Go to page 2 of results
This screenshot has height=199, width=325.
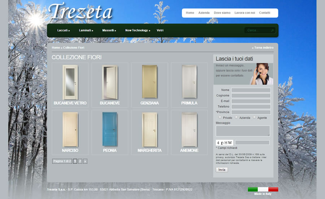[80, 161]
